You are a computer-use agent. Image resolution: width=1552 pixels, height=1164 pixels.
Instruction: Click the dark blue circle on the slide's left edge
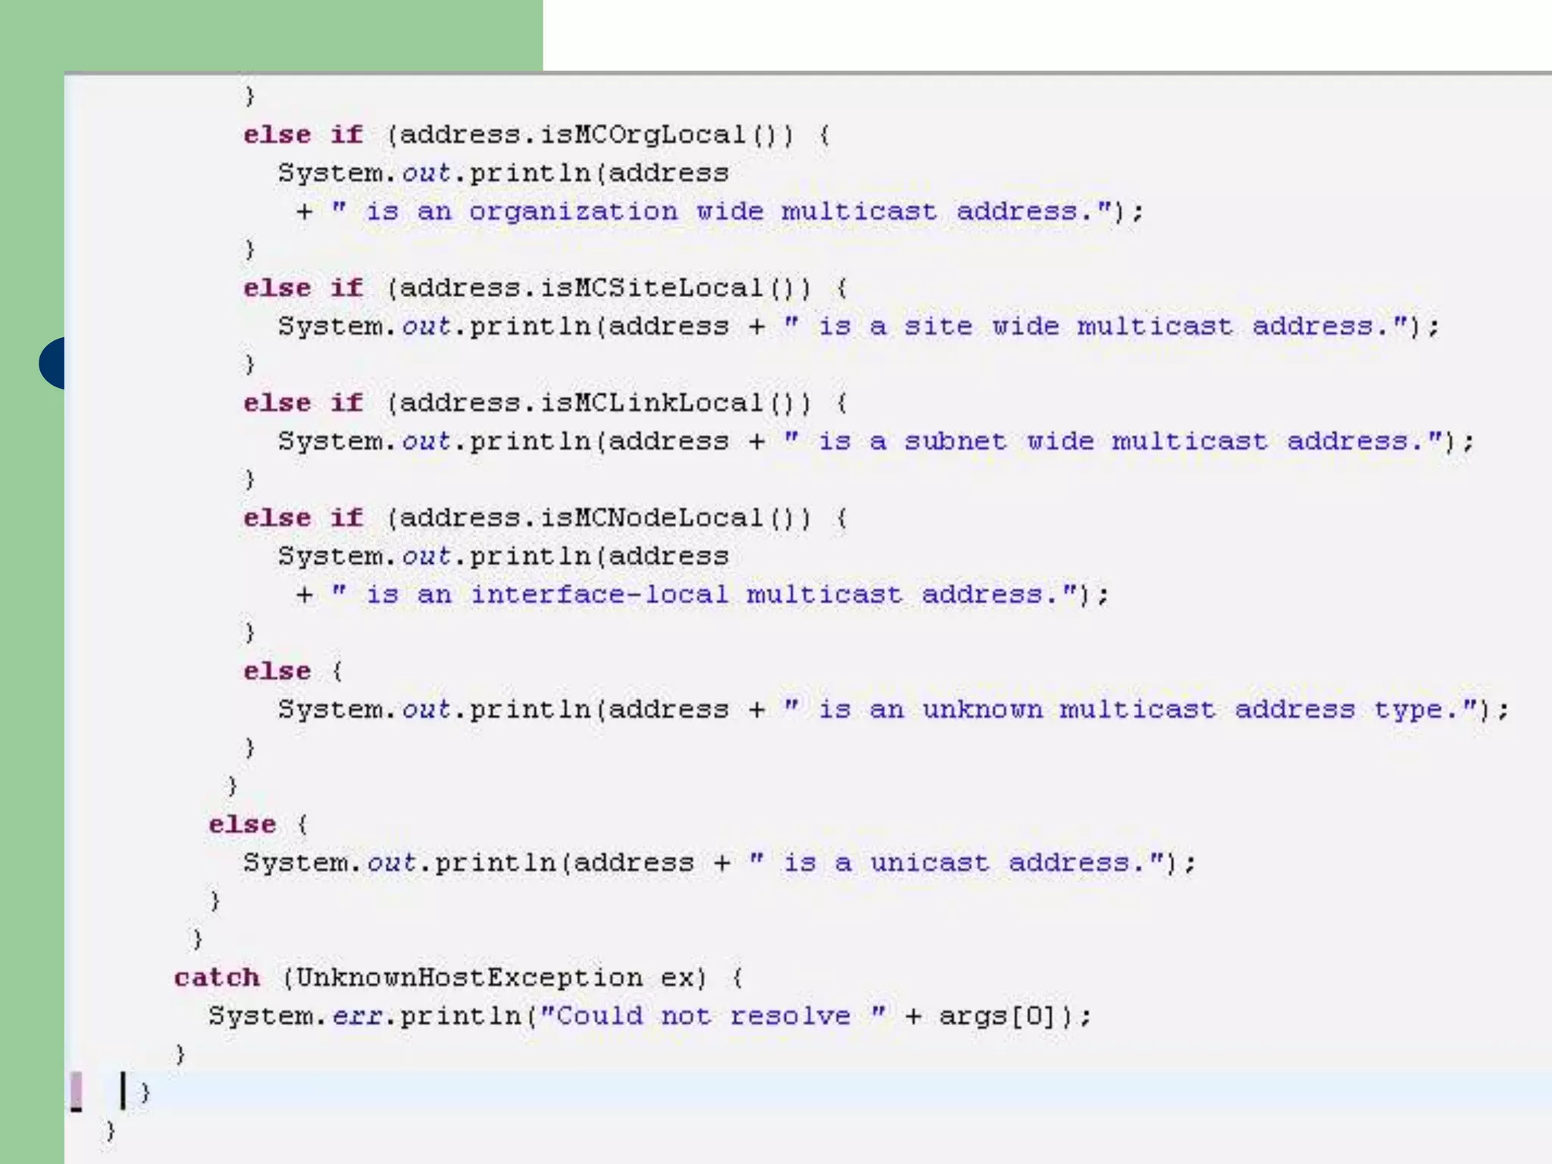(53, 363)
